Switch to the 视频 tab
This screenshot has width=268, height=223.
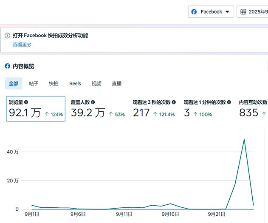click(96, 83)
